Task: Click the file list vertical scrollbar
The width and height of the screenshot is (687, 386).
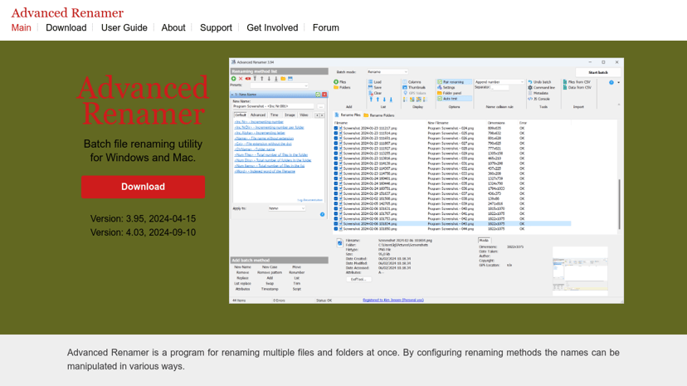Action: pyautogui.click(x=619, y=203)
